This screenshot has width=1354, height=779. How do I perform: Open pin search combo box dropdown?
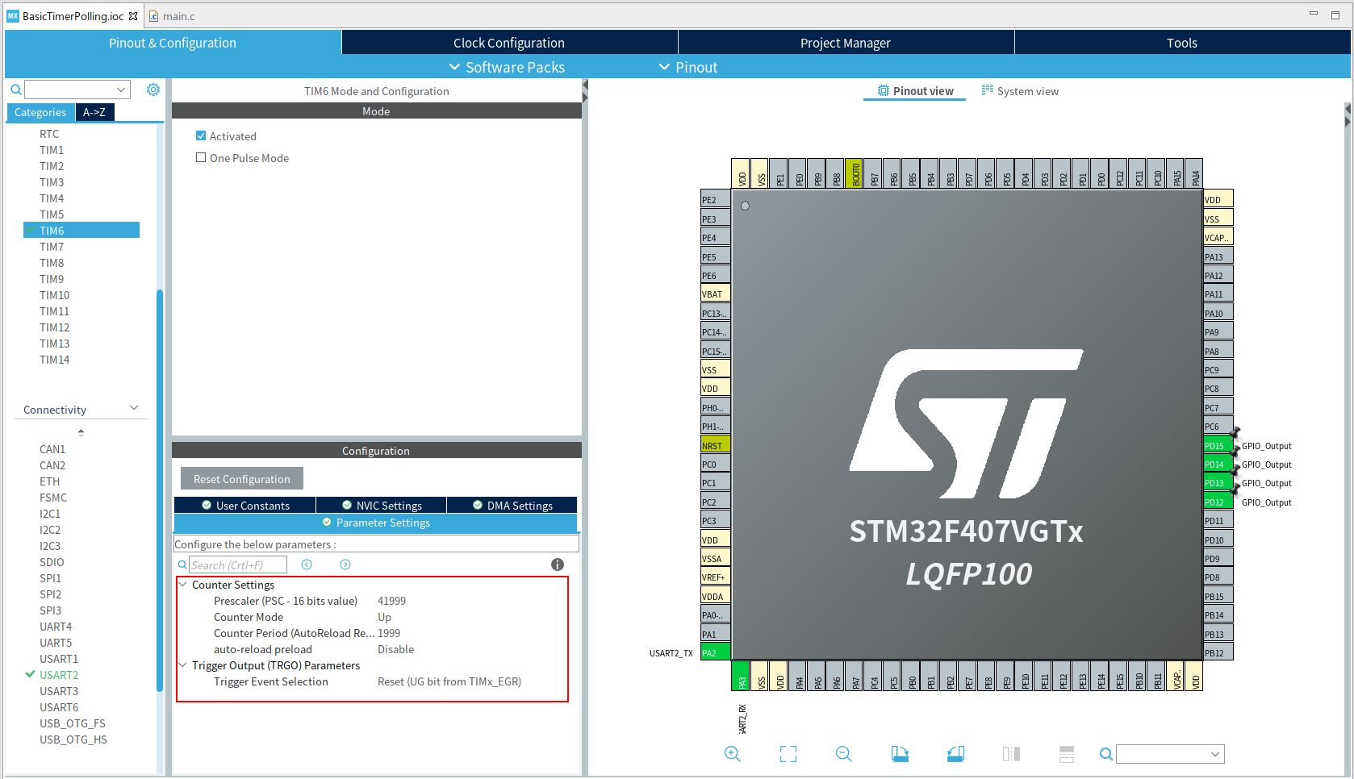[1215, 754]
